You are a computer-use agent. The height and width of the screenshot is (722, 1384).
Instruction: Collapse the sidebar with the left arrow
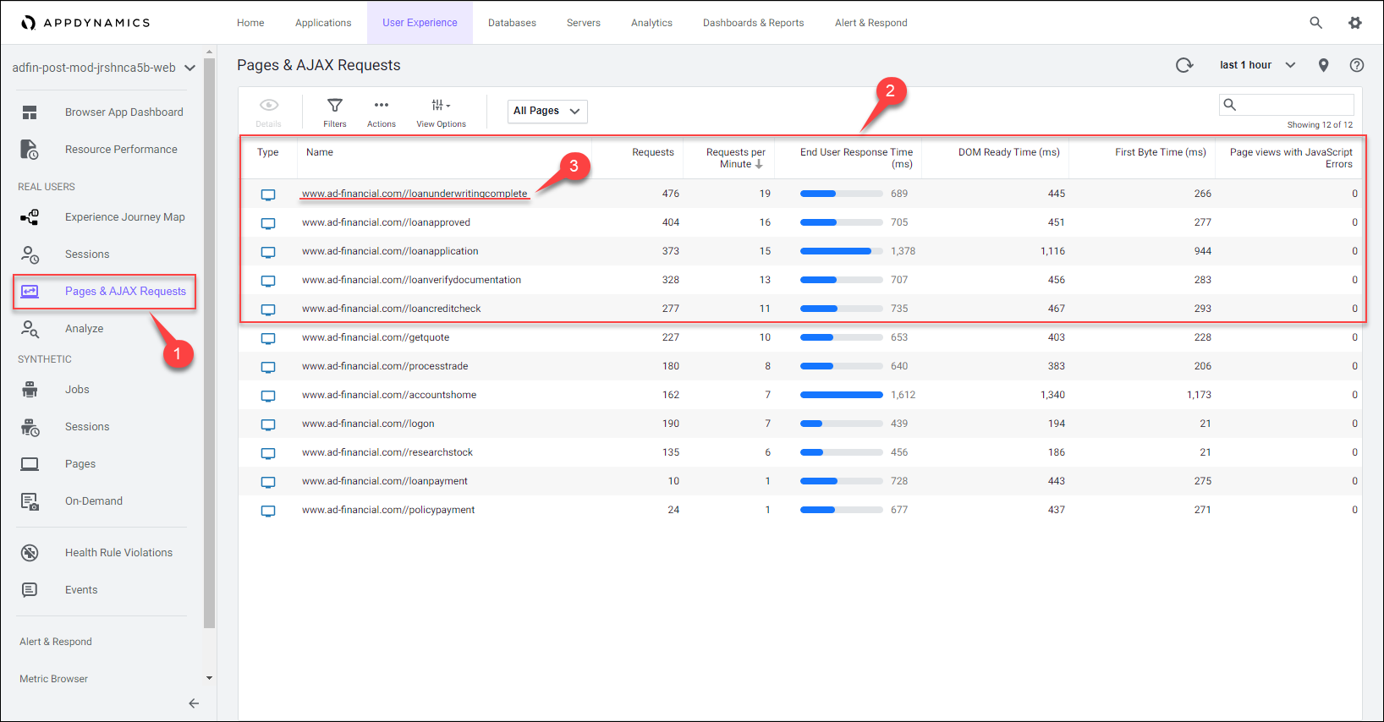(194, 703)
